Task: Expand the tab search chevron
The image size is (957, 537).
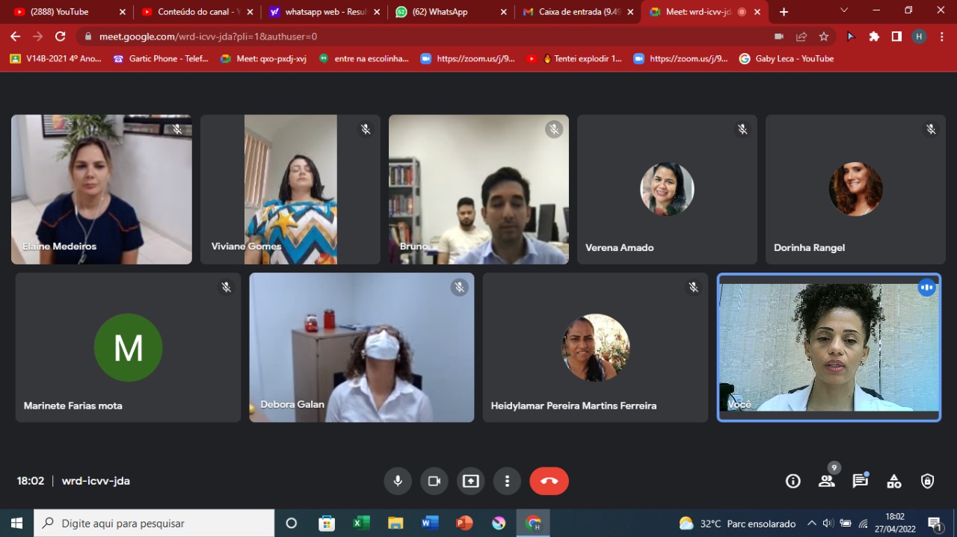Action: click(844, 10)
